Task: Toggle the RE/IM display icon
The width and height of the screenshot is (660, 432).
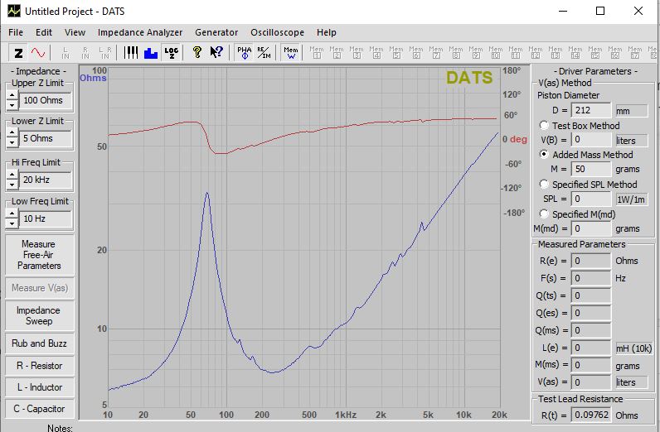Action: pyautogui.click(x=264, y=53)
